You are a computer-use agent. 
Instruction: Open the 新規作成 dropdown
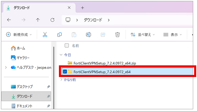[19, 34]
